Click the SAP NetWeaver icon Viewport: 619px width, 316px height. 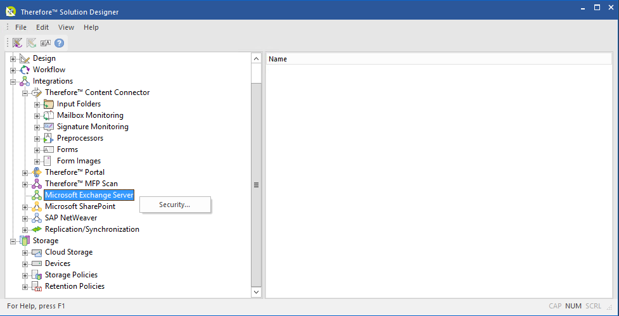click(x=37, y=218)
